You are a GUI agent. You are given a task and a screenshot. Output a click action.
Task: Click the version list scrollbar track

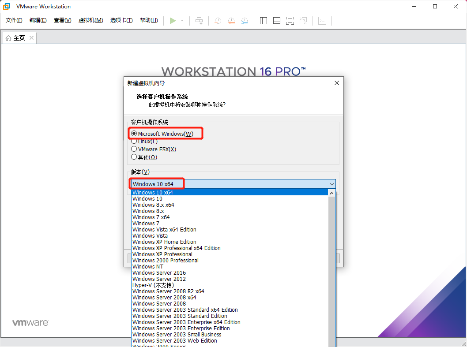[331, 272]
